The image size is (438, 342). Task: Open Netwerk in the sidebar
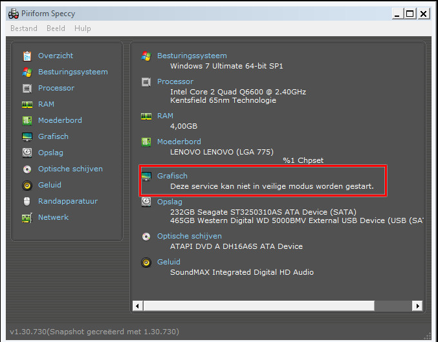(53, 217)
